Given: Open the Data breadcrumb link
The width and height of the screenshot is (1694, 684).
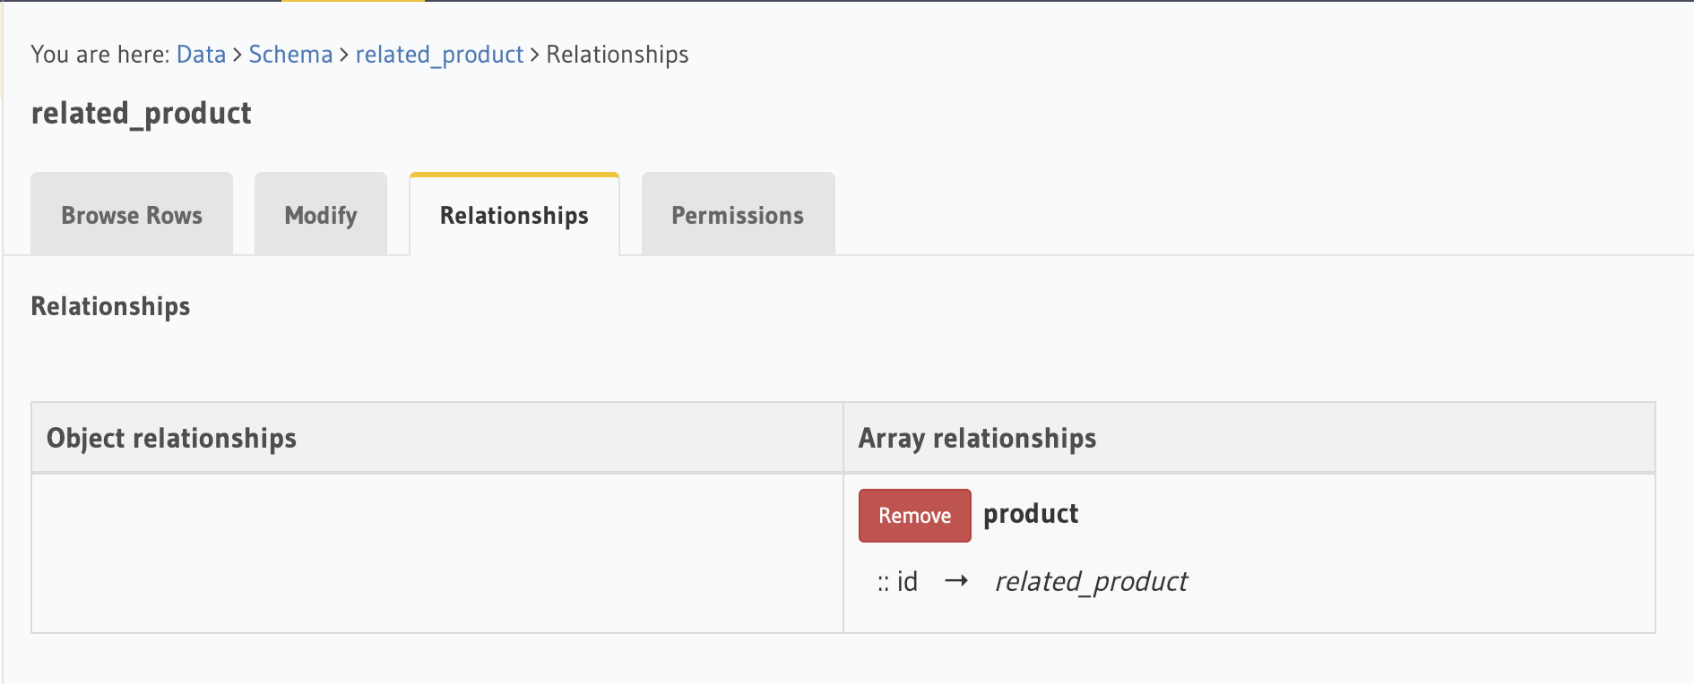Looking at the screenshot, I should (x=201, y=55).
